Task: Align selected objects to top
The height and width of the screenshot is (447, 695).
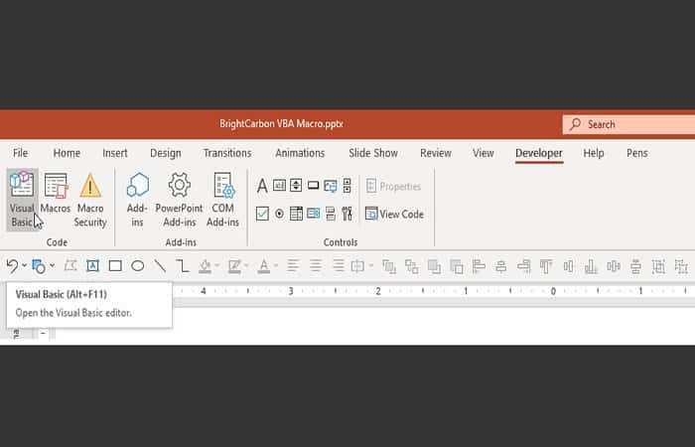Action: (x=546, y=266)
